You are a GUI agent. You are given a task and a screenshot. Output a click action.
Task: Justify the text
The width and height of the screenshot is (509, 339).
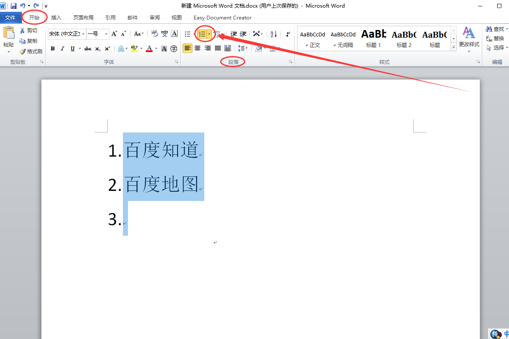218,48
